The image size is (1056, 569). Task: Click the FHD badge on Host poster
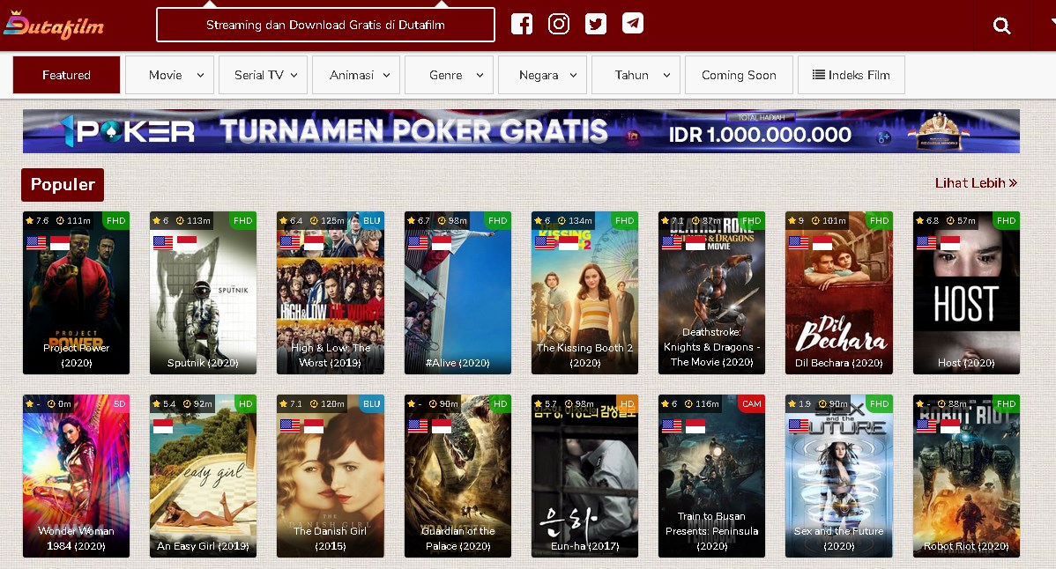coord(1006,220)
